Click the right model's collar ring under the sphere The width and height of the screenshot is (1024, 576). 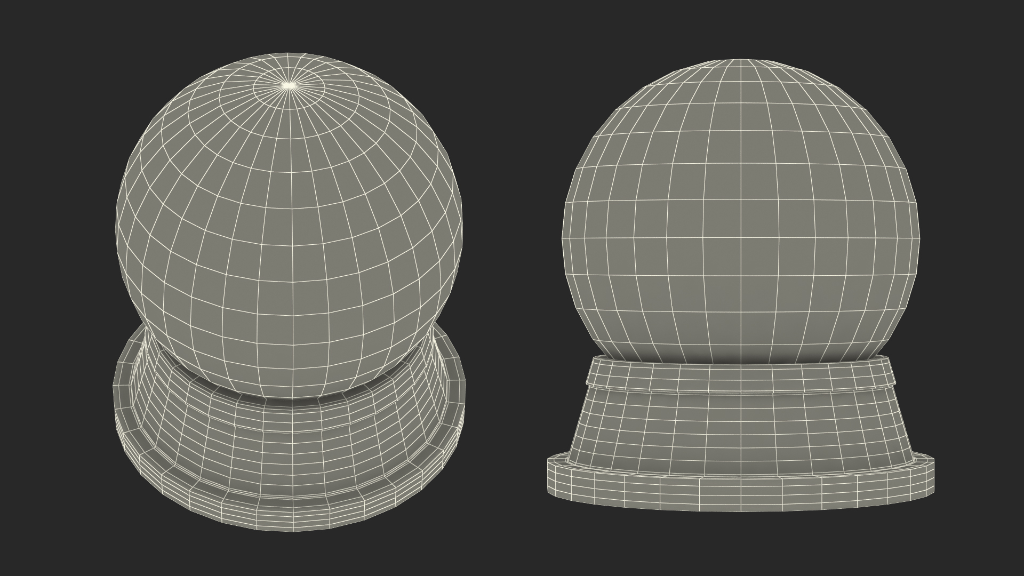coord(740,375)
